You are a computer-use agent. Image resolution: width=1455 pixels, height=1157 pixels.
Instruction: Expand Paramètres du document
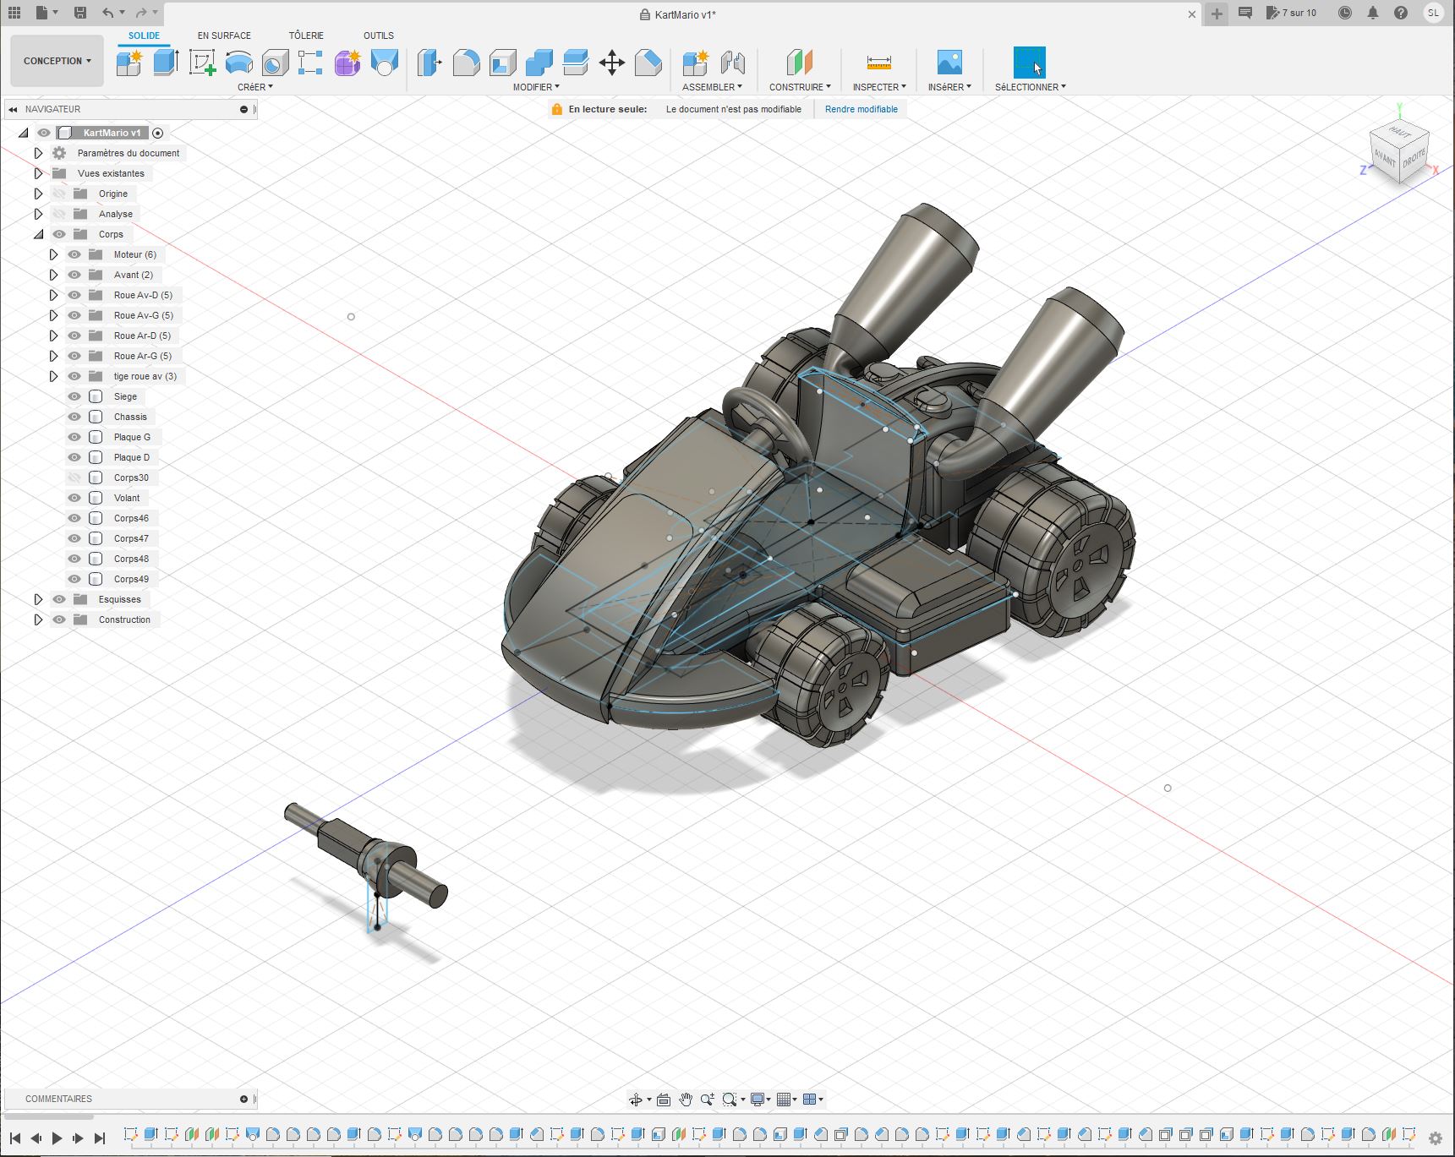(x=38, y=153)
